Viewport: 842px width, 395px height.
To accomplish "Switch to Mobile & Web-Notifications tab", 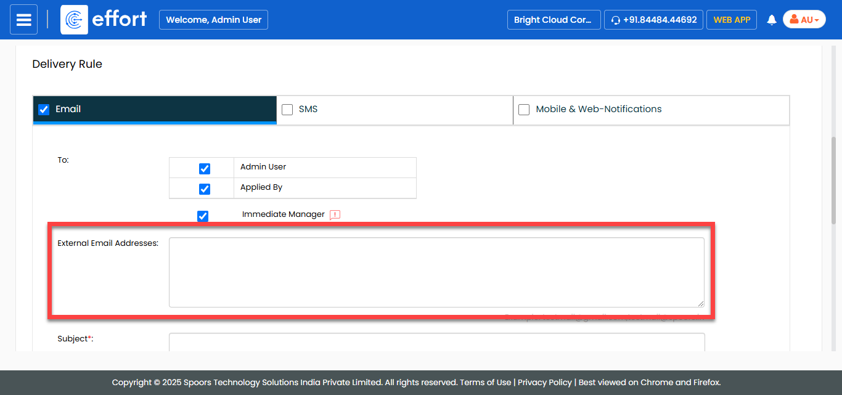I will (x=598, y=109).
